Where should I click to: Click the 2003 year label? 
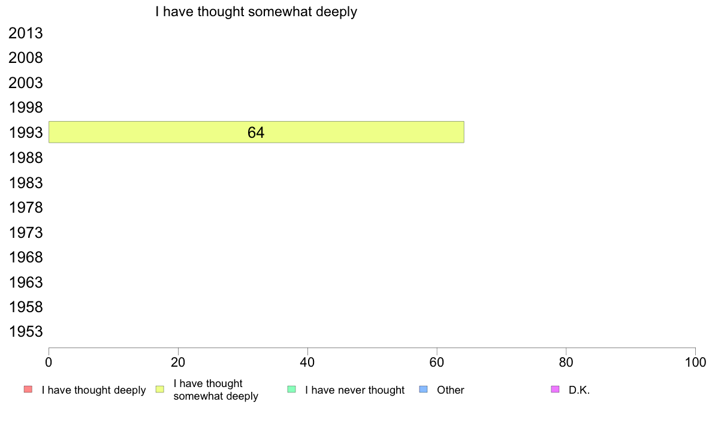(25, 83)
